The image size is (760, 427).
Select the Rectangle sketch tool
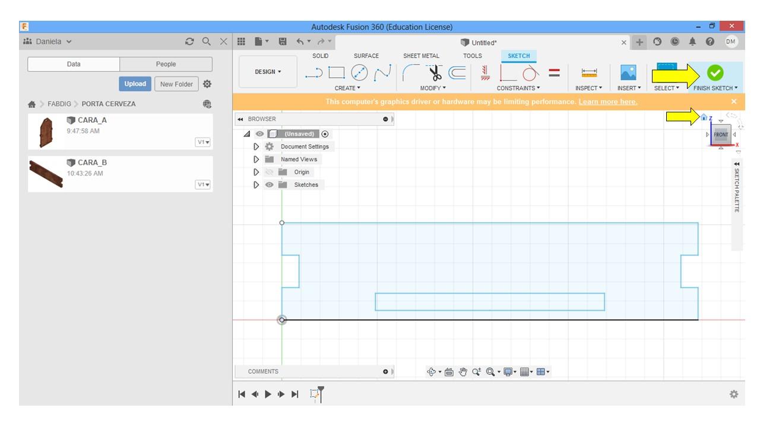337,72
